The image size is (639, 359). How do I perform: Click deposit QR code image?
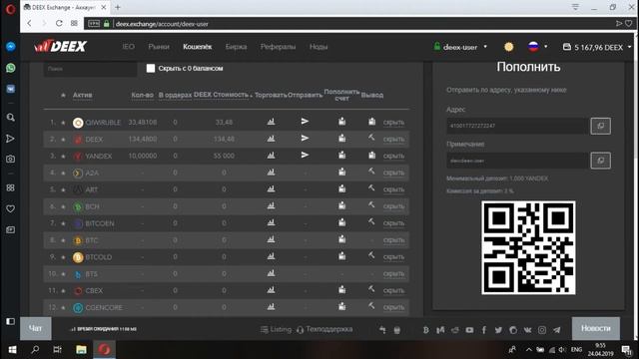[x=528, y=247]
